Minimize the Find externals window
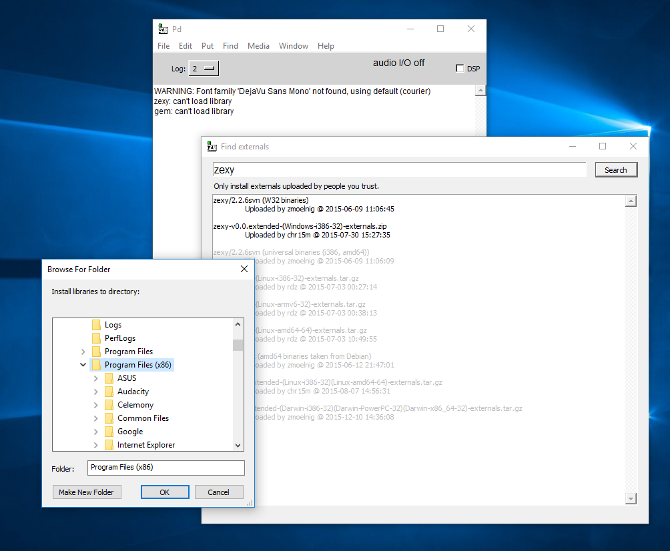This screenshot has width=670, height=551. pos(573,146)
